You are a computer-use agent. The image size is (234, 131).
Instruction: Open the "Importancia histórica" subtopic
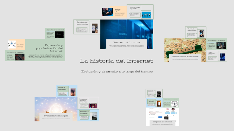216,41
